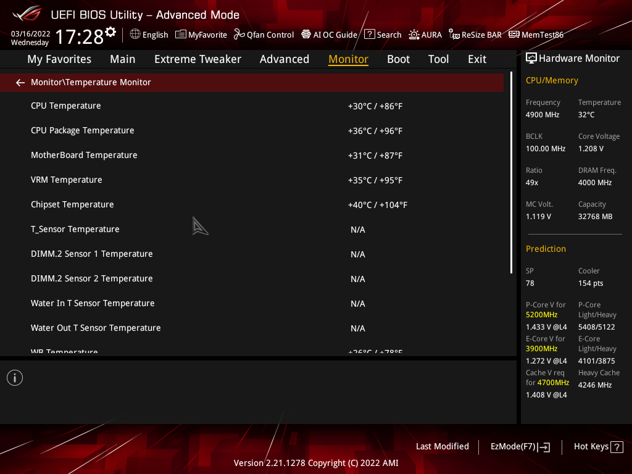Click the +35°C / +95°F value
Screen dimensions: 632x474
(x=375, y=180)
